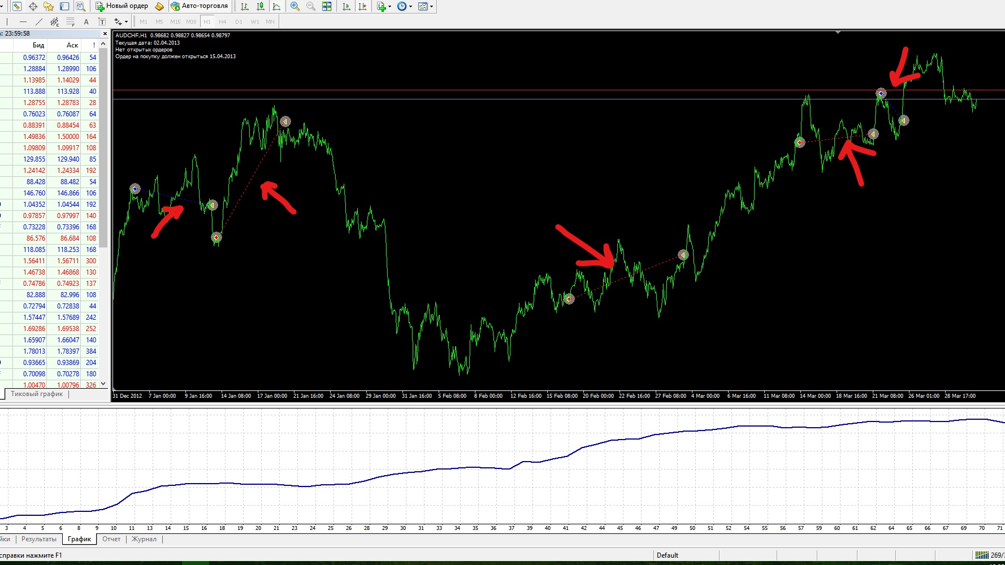Close the Market Watch panel
The image size is (1005, 565).
coord(105,33)
